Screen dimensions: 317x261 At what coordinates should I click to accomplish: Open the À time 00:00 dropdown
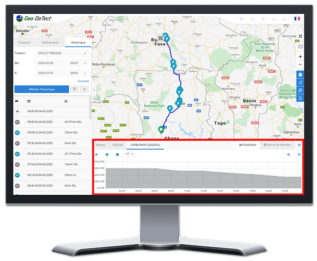click(x=78, y=73)
